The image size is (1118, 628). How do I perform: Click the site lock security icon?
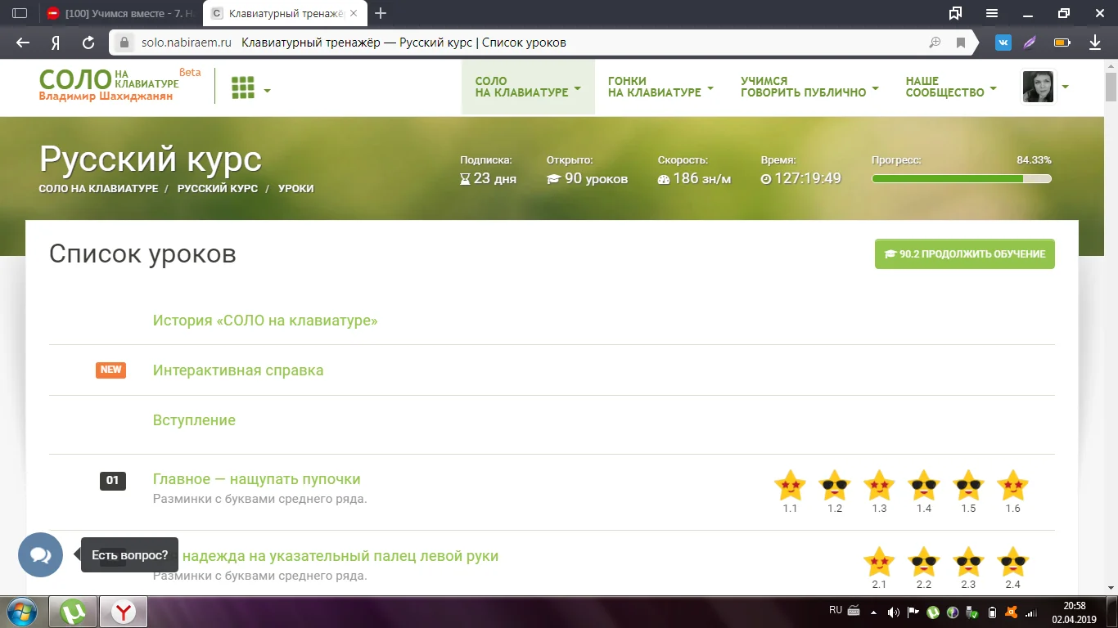[x=124, y=43]
